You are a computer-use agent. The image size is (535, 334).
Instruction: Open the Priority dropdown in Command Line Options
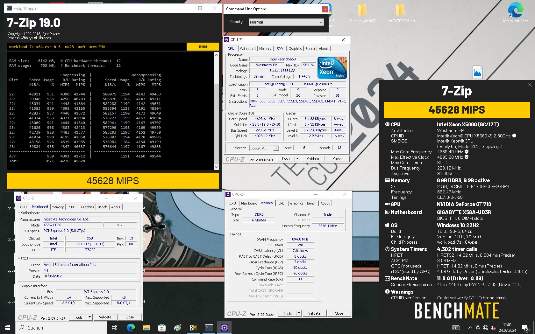tap(286, 22)
